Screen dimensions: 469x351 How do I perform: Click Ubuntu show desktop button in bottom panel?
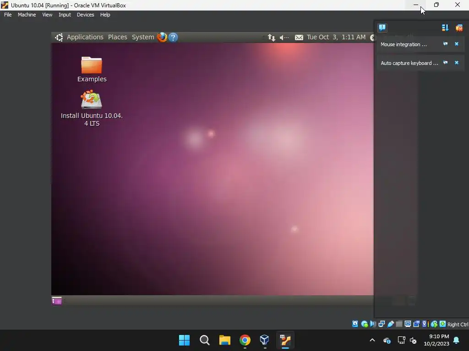tap(56, 301)
